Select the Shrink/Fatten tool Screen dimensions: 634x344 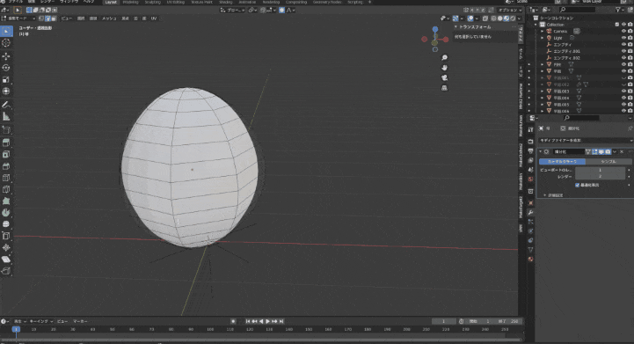[6, 248]
